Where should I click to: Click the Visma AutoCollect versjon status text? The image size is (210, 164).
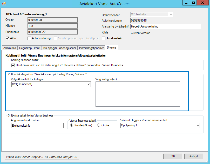42,157
